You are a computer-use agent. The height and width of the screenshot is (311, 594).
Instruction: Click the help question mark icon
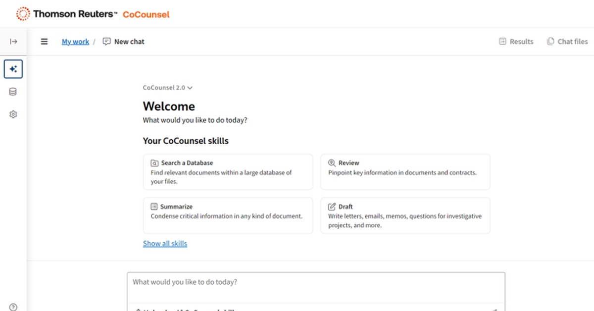(13, 307)
